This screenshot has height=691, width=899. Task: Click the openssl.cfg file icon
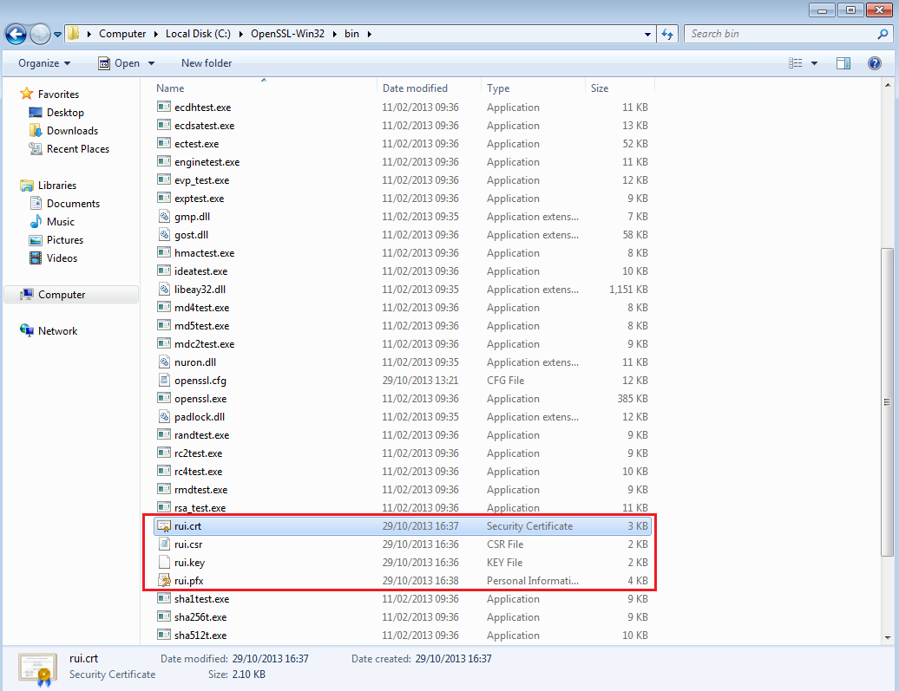[164, 381]
